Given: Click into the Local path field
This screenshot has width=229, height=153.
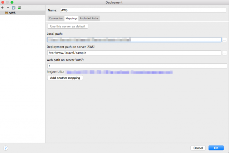Looking at the screenshot, I should [134, 40].
